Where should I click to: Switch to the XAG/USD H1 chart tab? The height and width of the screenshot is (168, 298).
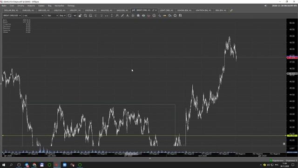(122, 10)
